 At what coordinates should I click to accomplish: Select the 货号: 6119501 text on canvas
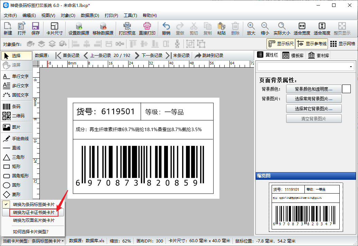tap(105, 111)
